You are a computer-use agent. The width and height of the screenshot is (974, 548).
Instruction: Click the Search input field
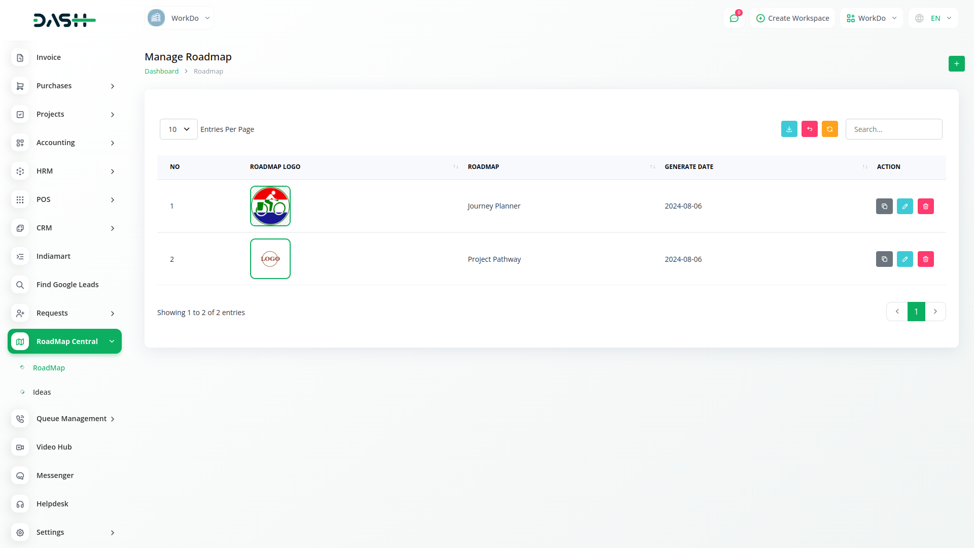click(893, 129)
